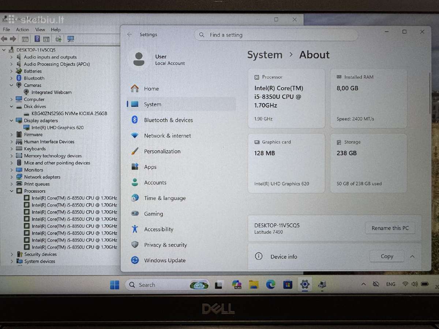
Task: Open the Help menu in Device Manager
Action: coord(56,30)
